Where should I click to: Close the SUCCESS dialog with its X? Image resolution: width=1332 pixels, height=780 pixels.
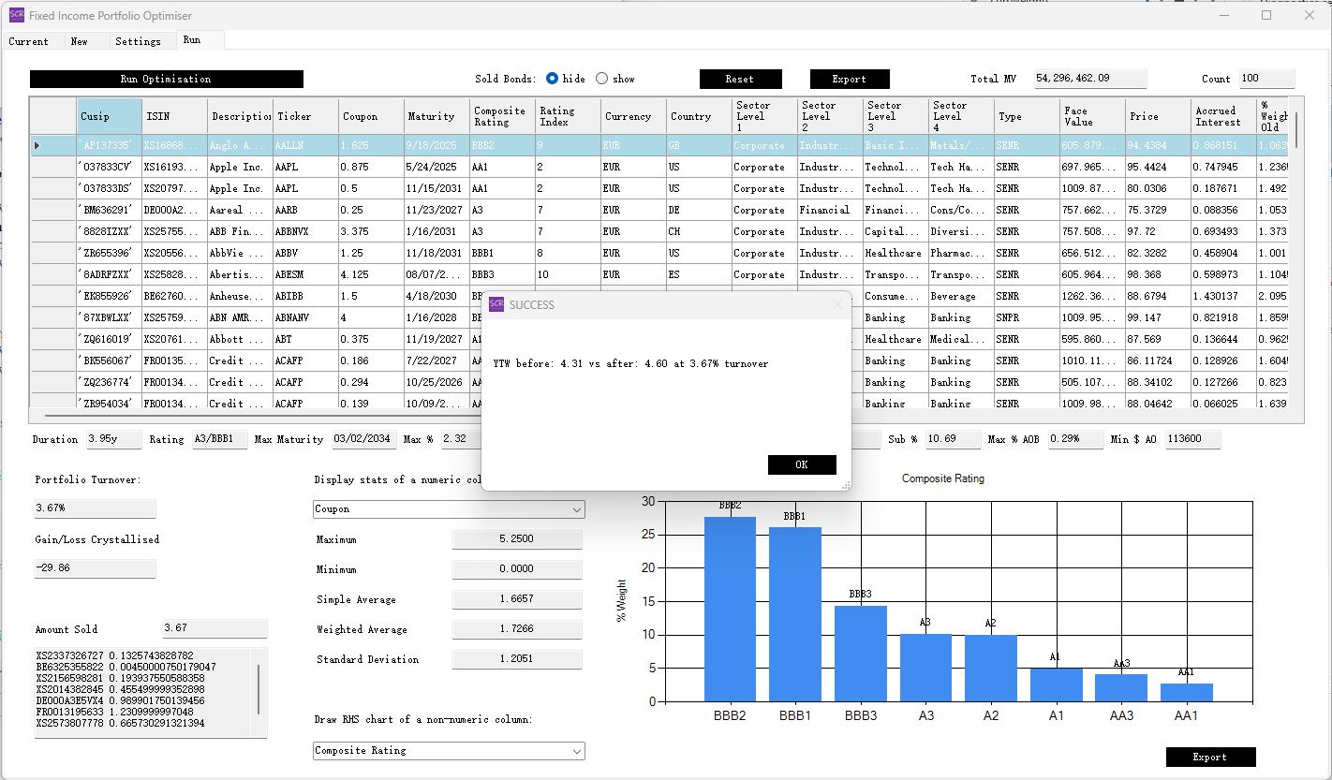[x=837, y=304]
